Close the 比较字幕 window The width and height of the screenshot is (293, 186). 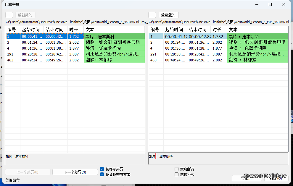click(284, 4)
